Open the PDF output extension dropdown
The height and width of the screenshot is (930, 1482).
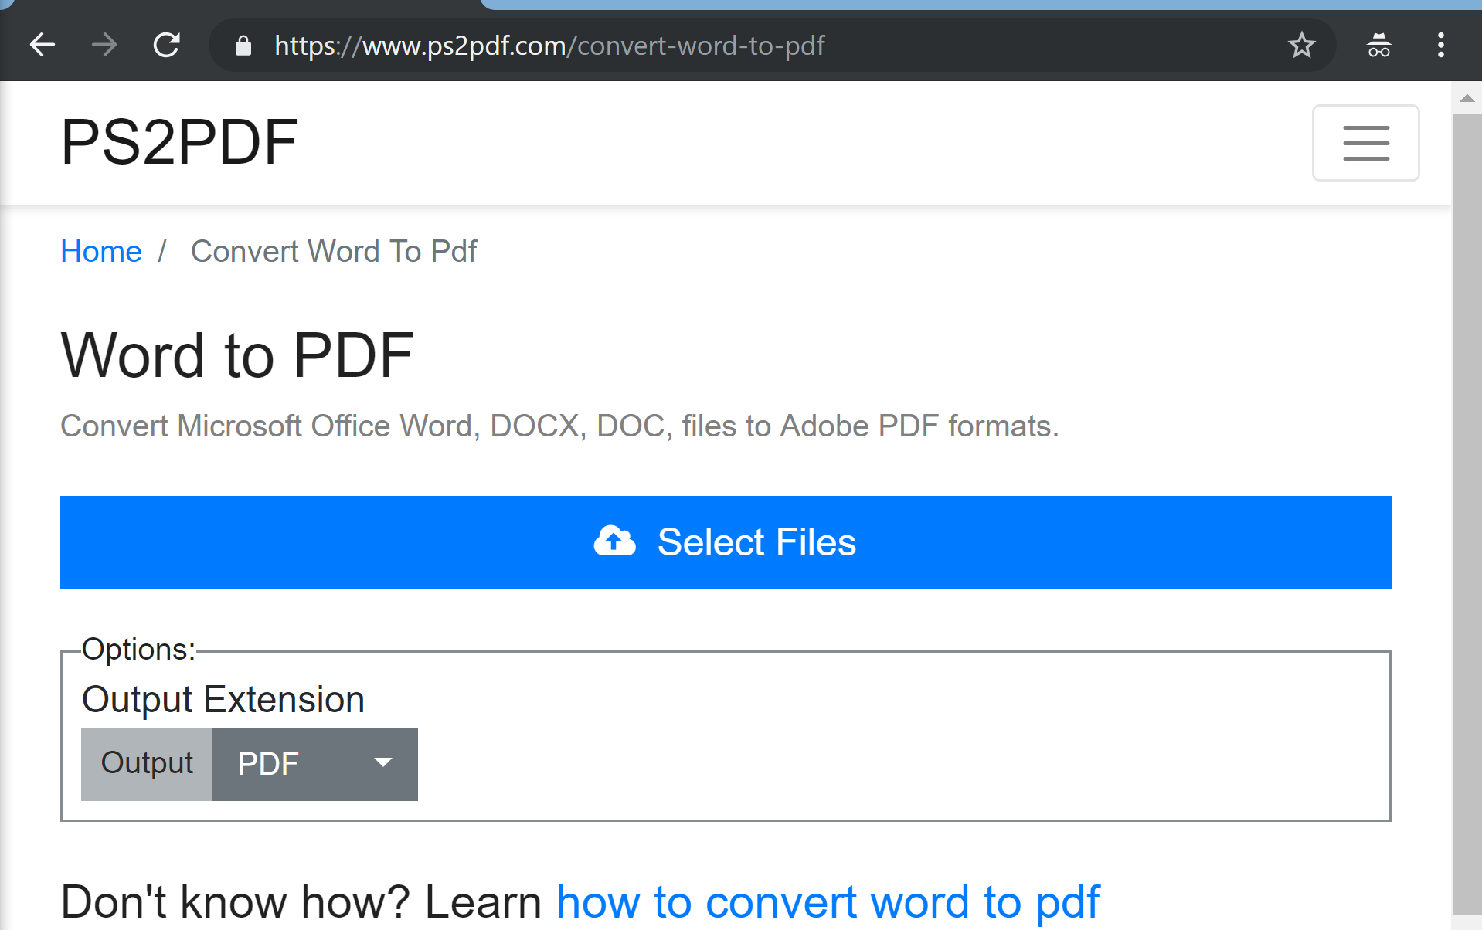[315, 764]
